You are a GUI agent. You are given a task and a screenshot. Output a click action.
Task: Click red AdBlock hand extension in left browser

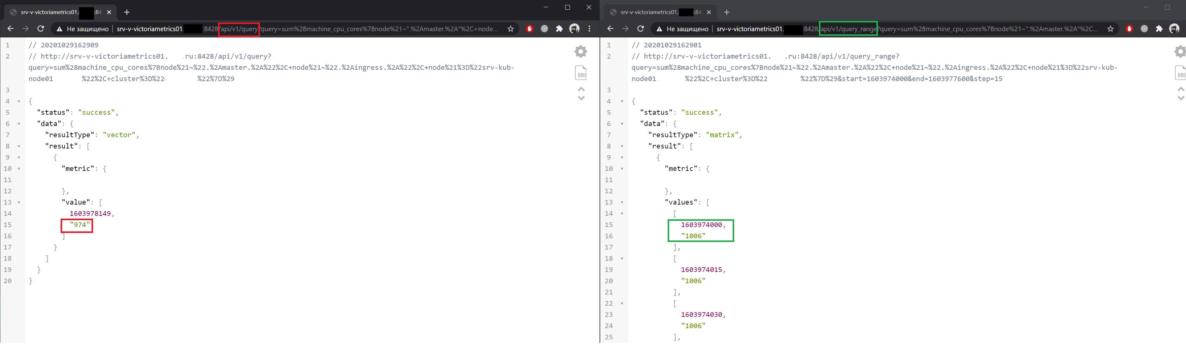530,29
